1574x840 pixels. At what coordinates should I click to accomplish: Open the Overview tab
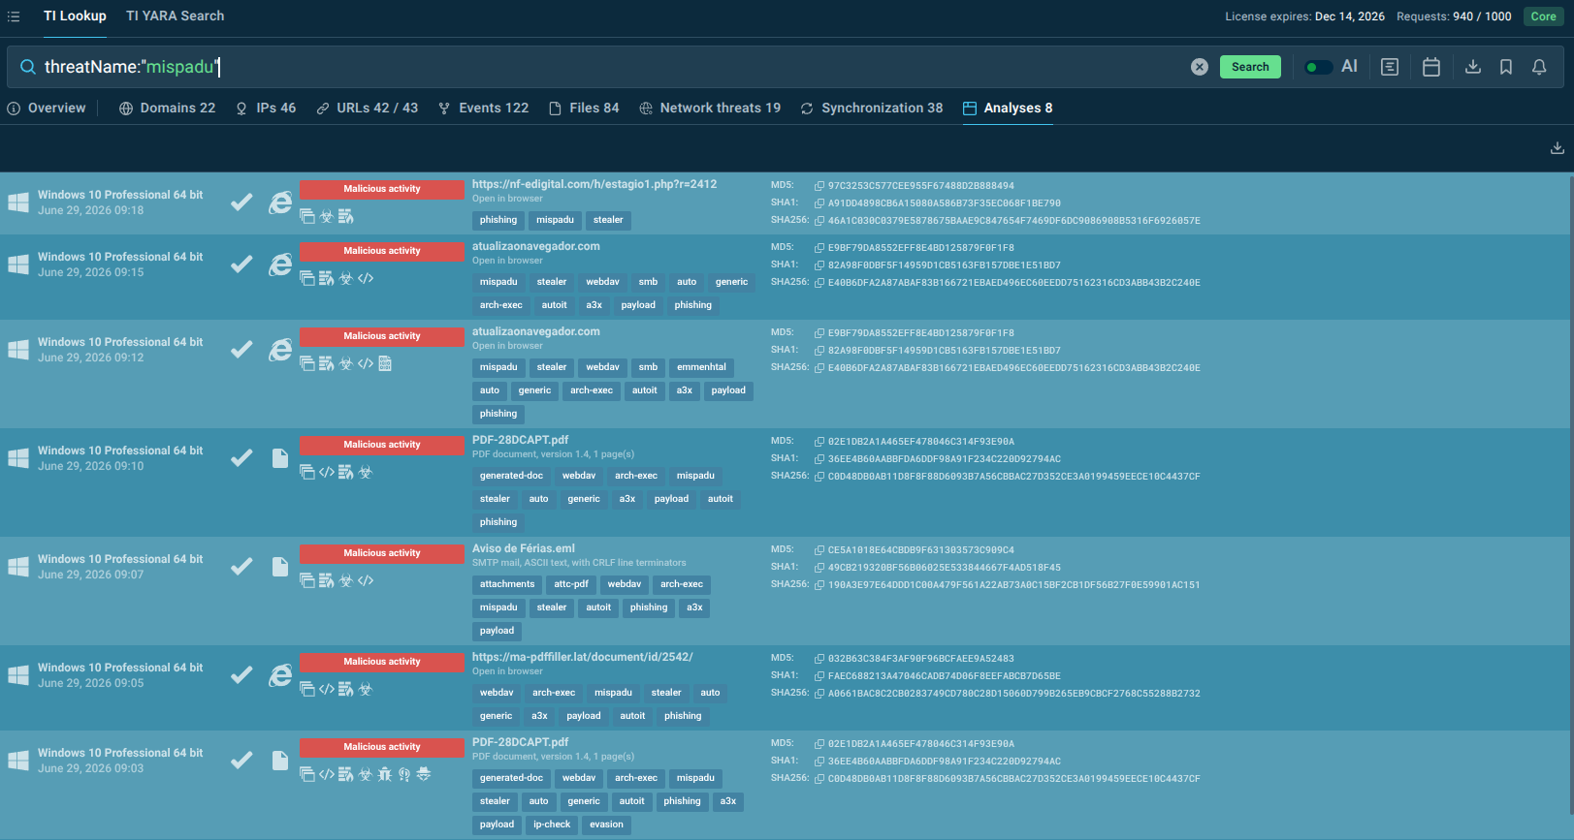47,109
